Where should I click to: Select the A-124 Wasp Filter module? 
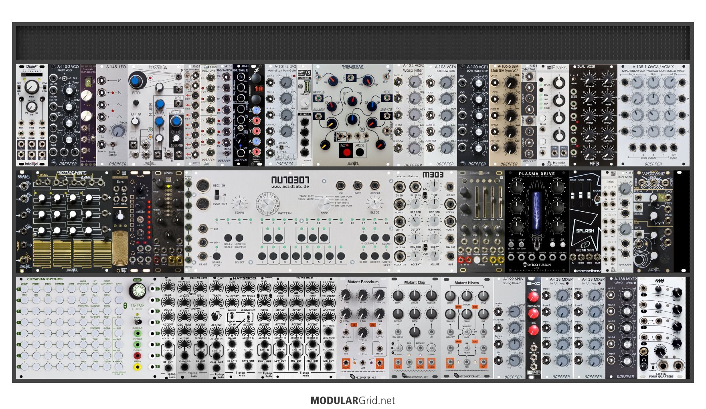[x=409, y=115]
